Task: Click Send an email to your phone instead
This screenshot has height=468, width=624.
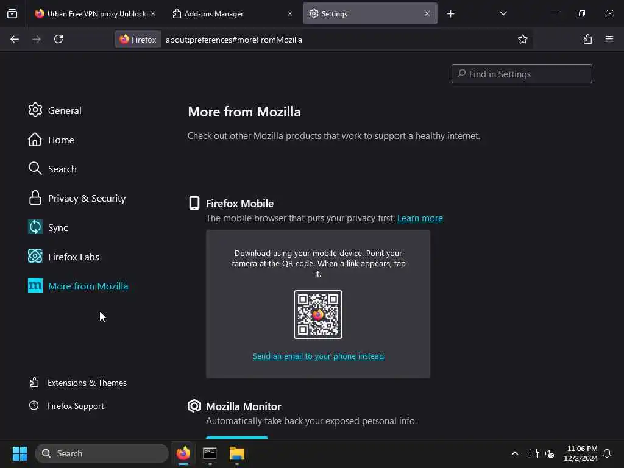Action: click(318, 356)
